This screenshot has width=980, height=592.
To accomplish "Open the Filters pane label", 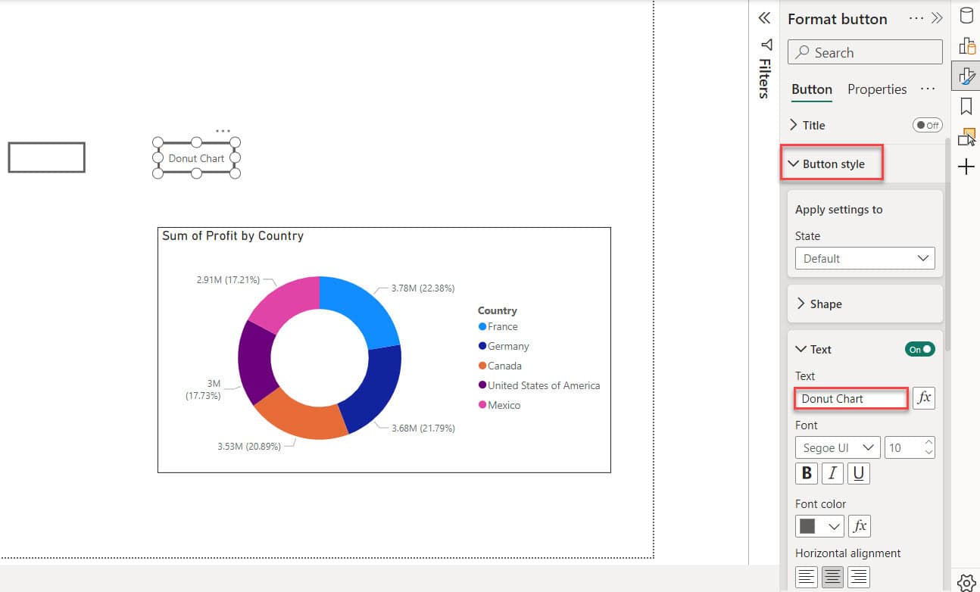I will (x=765, y=79).
